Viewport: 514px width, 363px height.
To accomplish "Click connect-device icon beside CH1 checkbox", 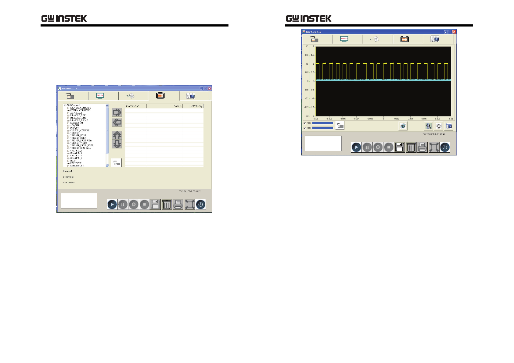I will tap(340, 125).
